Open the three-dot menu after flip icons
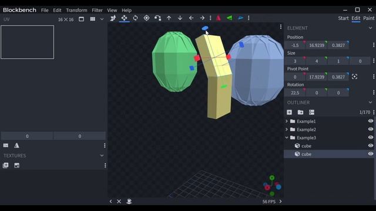This screenshot has height=211, width=376. click(249, 18)
